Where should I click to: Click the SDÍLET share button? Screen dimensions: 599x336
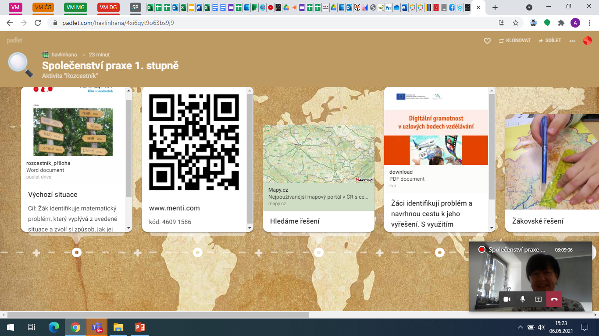549,41
